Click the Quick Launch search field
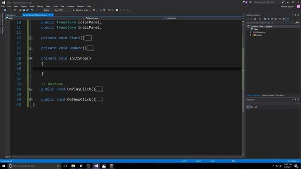The height and width of the screenshot is (169, 301). tap(267, 2)
